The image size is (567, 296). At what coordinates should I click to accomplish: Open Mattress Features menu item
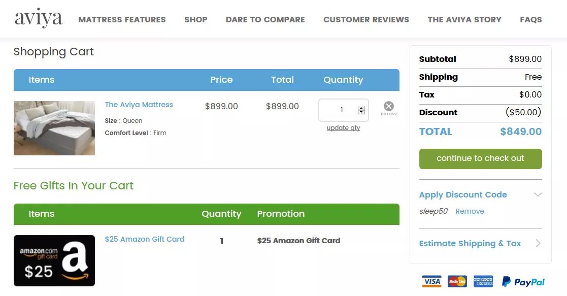[x=122, y=19]
